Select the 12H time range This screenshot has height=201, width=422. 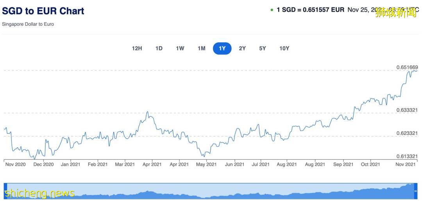pyautogui.click(x=137, y=48)
